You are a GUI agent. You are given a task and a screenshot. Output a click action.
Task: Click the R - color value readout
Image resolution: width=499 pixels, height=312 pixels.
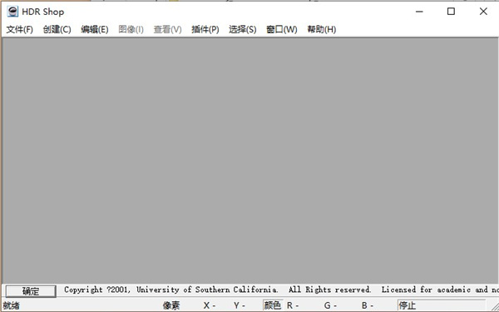click(293, 305)
